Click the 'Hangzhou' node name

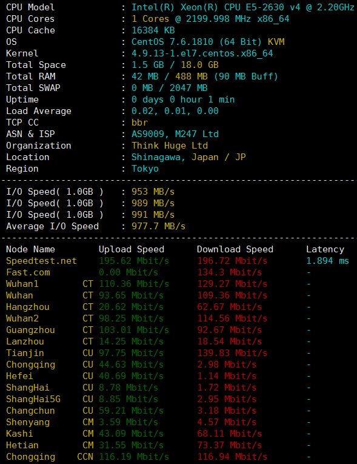28,308
